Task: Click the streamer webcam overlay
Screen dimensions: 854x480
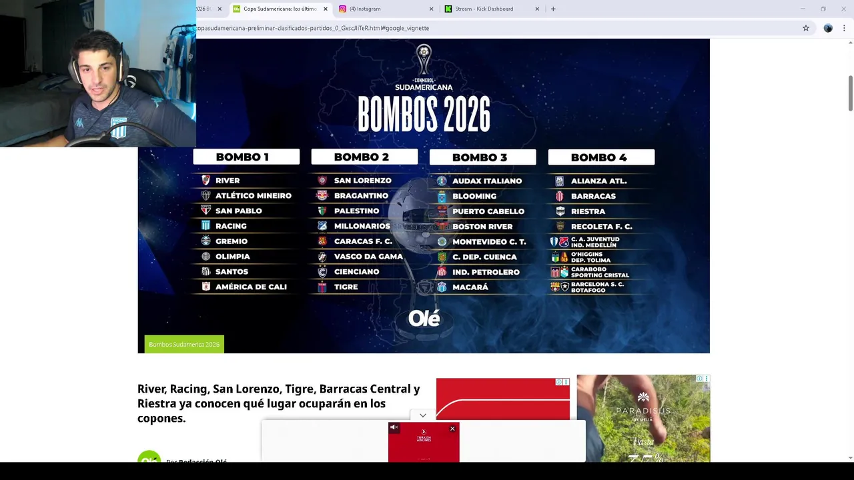Action: click(x=98, y=73)
